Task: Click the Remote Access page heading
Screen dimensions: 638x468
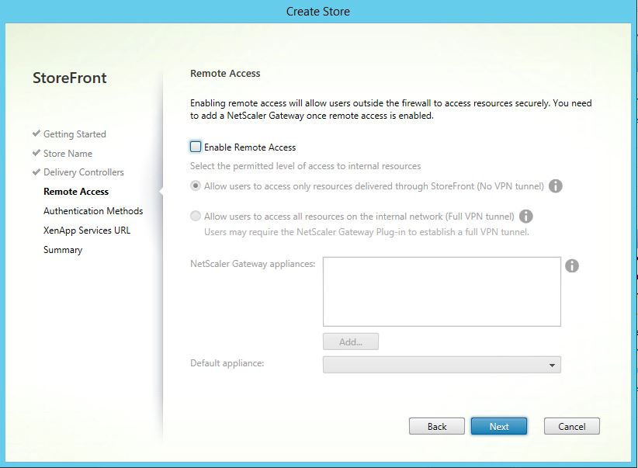Action: pyautogui.click(x=225, y=73)
